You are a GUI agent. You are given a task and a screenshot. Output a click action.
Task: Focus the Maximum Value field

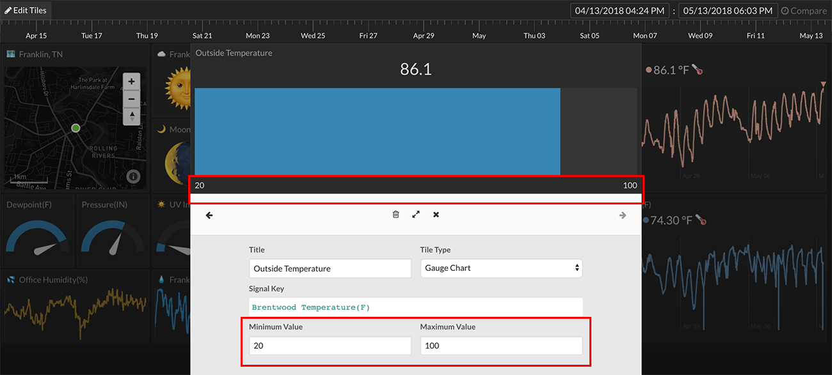pos(501,346)
